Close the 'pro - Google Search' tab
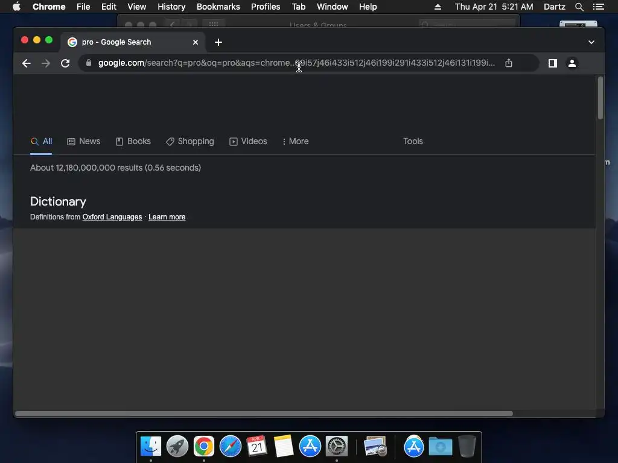Image resolution: width=618 pixels, height=463 pixels. pos(196,42)
